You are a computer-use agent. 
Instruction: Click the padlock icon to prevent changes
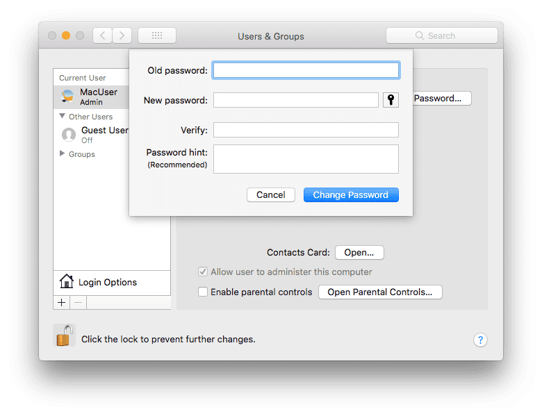(64, 336)
